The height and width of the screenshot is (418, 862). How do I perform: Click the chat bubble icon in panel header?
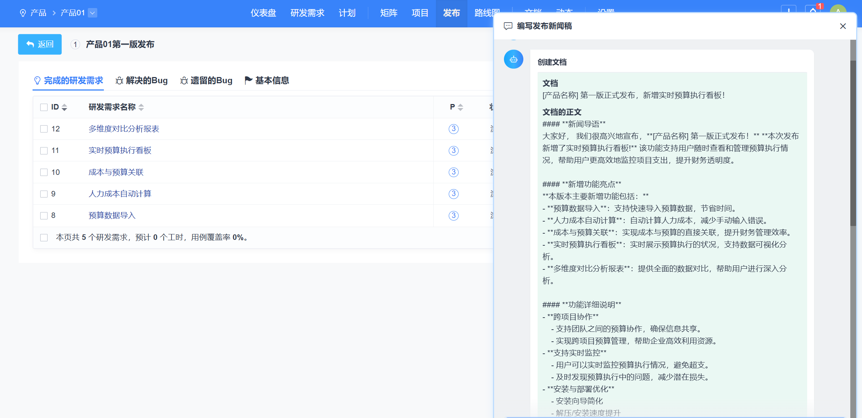click(x=508, y=26)
